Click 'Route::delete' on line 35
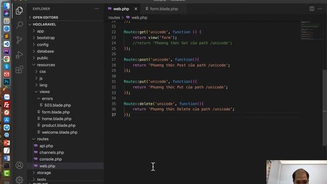The height and width of the screenshot is (184, 327). coord(138,104)
